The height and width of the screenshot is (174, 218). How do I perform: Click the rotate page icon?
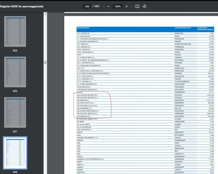click(145, 6)
